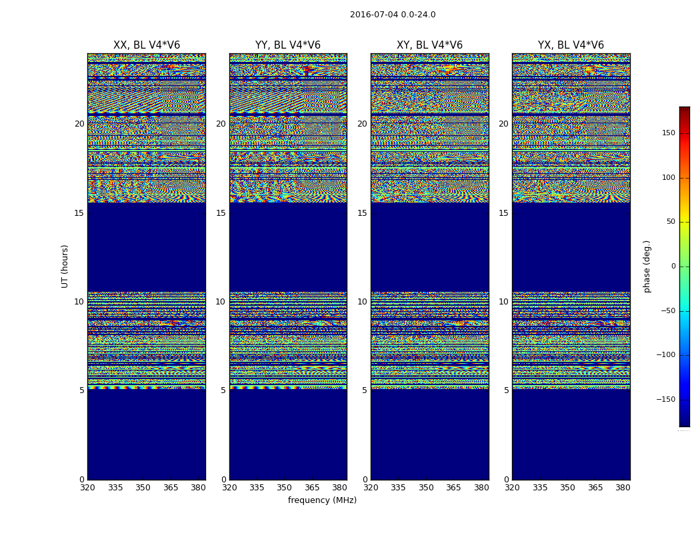Click the colorbar tick label "0"
Viewport: 700px width, 533px height.
click(673, 266)
